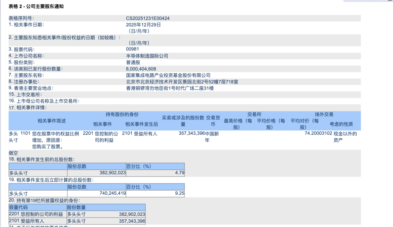The image size is (393, 227).
Task: Click event description 您购买了股票。
Action: click(x=48, y=147)
